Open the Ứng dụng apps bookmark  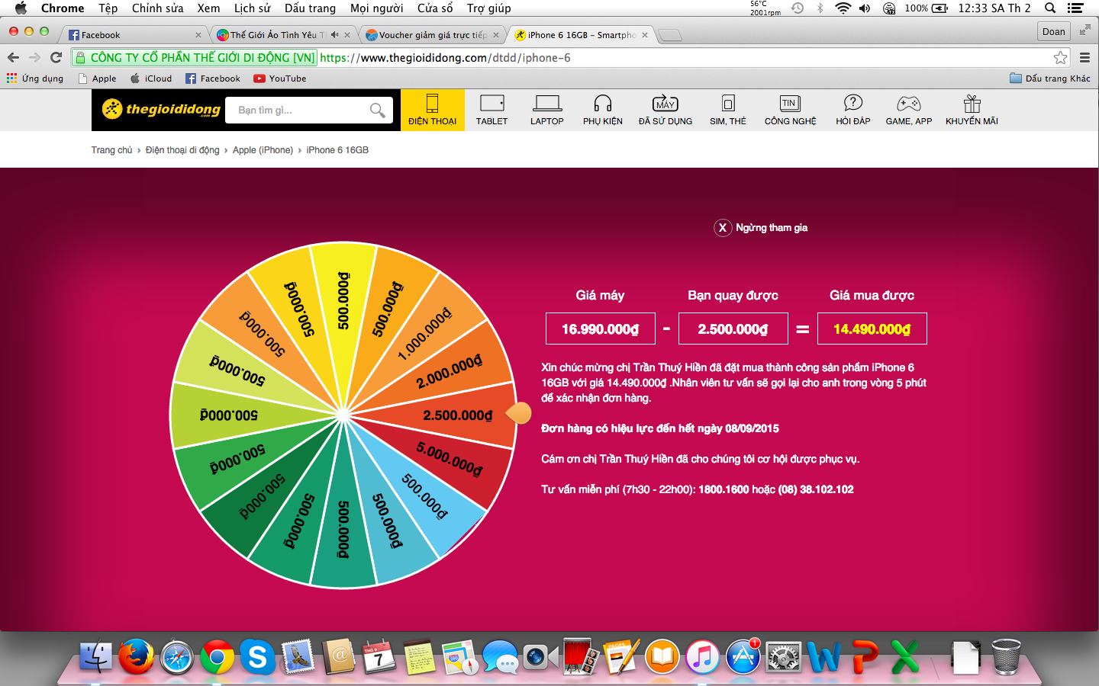[x=35, y=79]
